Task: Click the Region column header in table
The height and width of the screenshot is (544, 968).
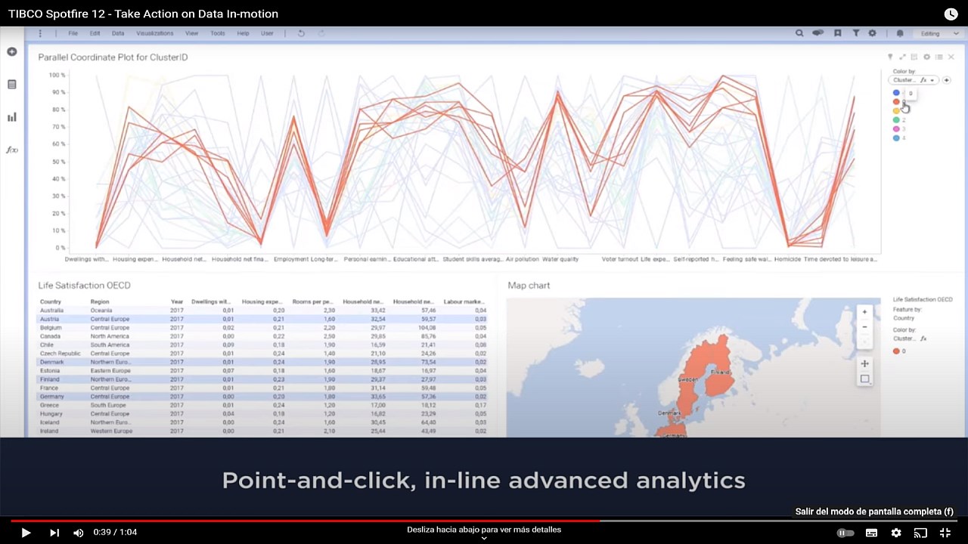Action: (100, 301)
